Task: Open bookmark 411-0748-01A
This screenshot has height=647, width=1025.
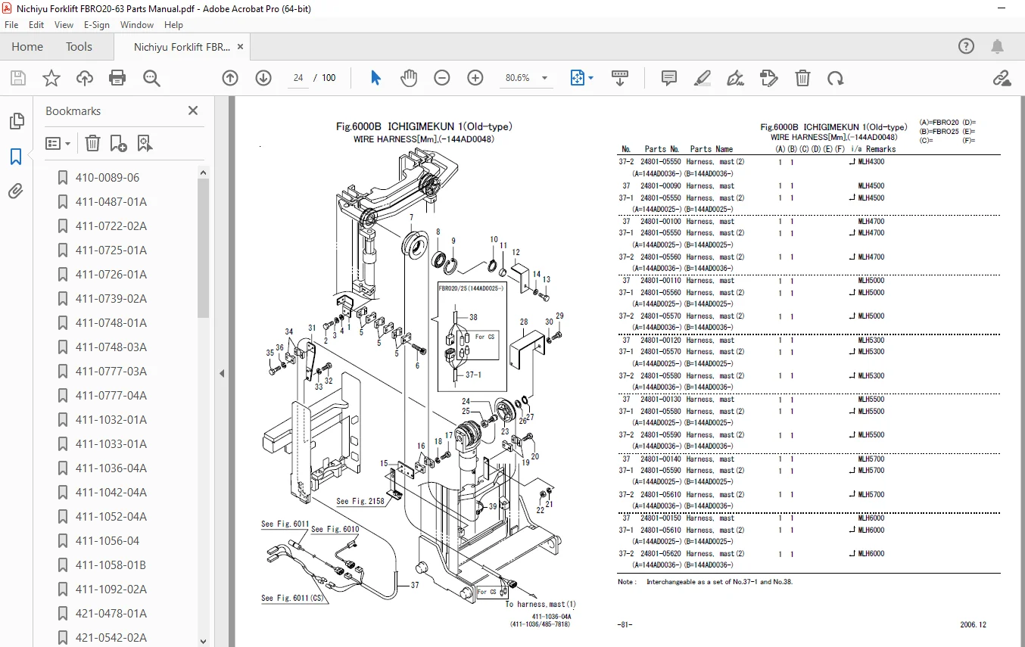Action: tap(111, 323)
